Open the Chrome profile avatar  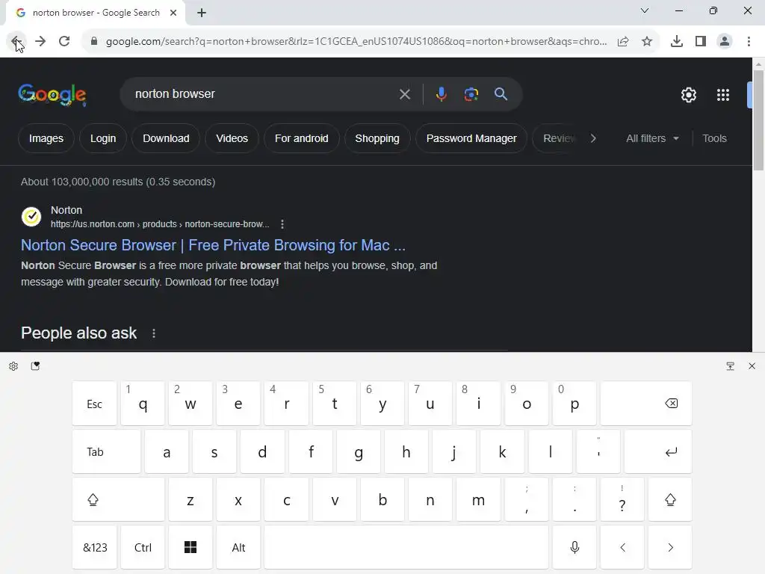[x=725, y=42]
